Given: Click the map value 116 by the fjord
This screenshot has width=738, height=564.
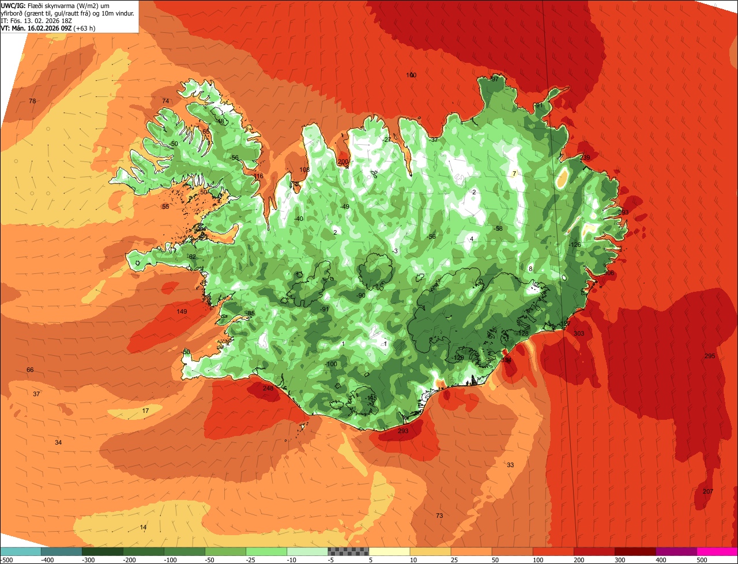Looking at the screenshot, I should (258, 176).
